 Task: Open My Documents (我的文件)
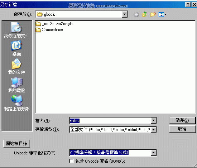coord(16,67)
